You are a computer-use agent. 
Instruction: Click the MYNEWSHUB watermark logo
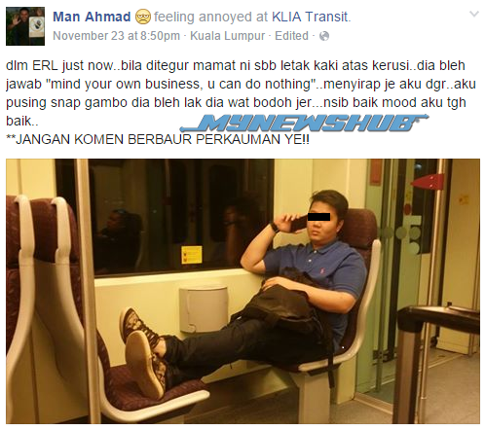click(304, 123)
